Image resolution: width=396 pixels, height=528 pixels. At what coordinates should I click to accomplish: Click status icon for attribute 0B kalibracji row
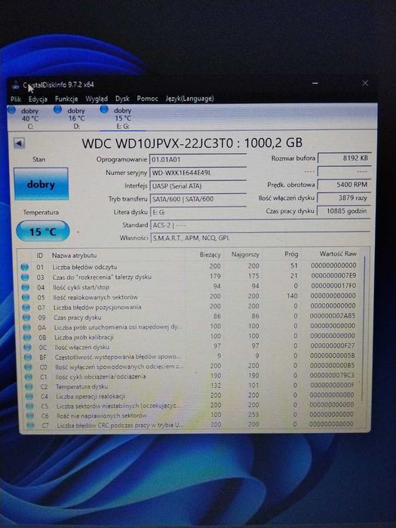(27, 337)
